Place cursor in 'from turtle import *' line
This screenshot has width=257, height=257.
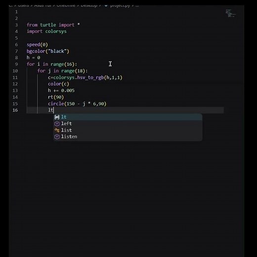tap(53, 25)
